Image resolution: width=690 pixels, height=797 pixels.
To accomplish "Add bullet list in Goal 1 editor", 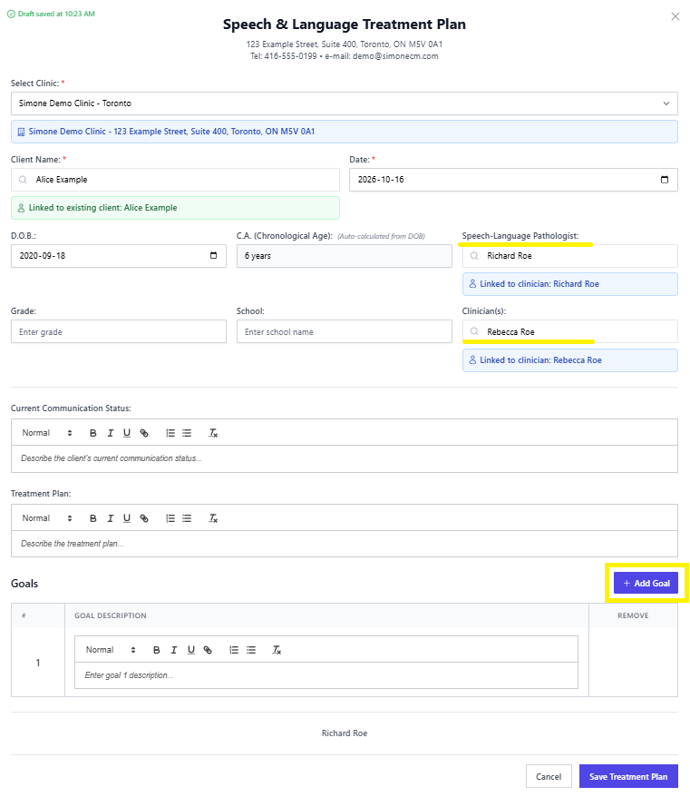I will 251,650.
